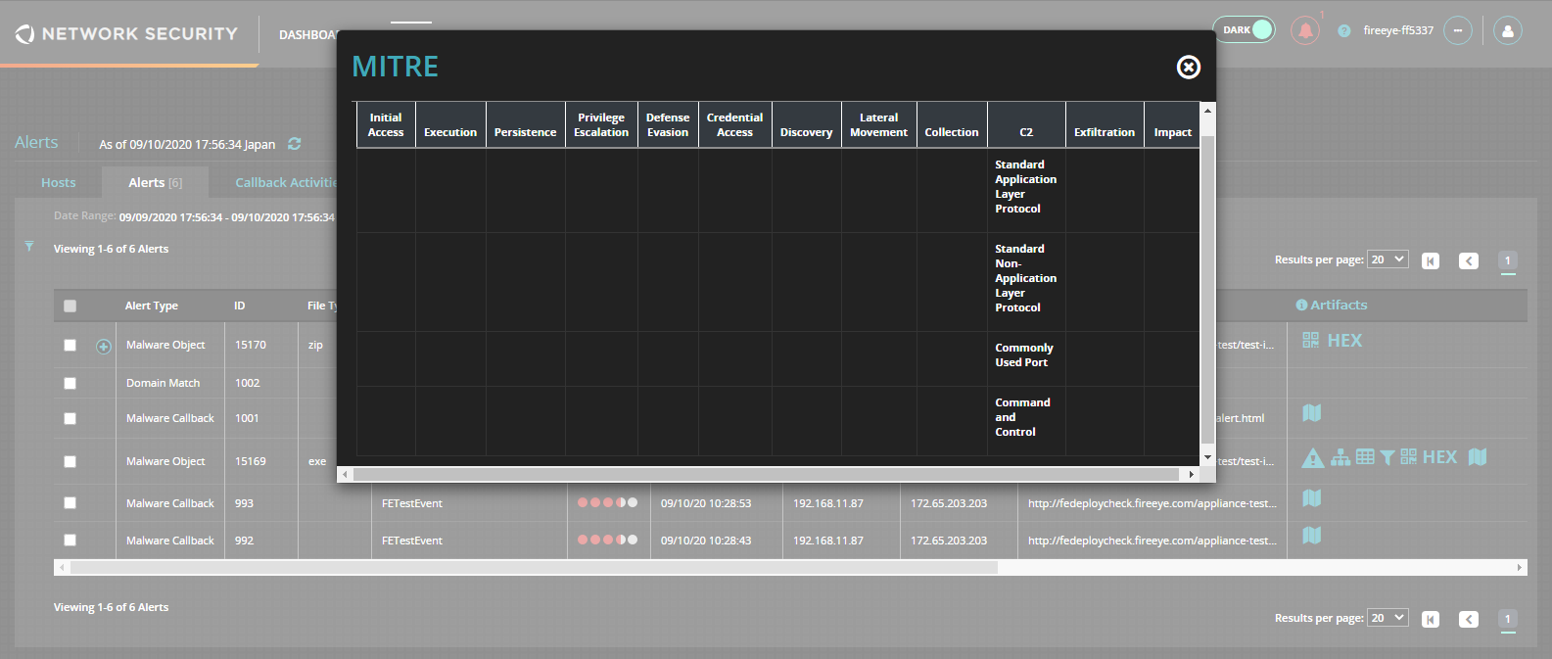
Task: Click the refresh icon beside the timestamp
Action: (295, 144)
